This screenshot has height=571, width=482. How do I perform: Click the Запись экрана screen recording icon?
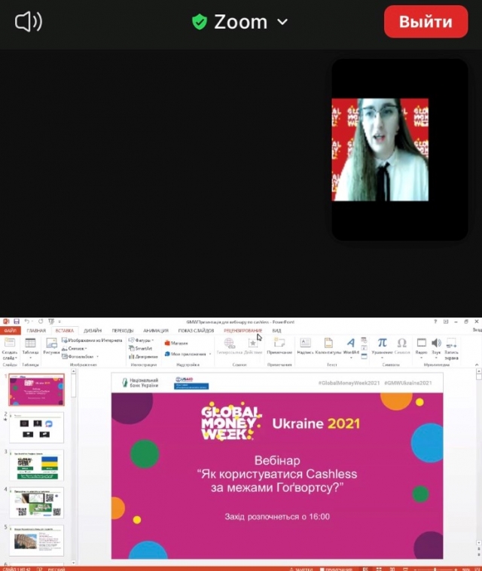451,343
